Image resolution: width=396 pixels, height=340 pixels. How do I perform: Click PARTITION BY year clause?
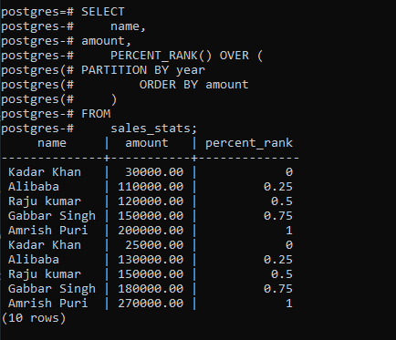pyautogui.click(x=143, y=70)
